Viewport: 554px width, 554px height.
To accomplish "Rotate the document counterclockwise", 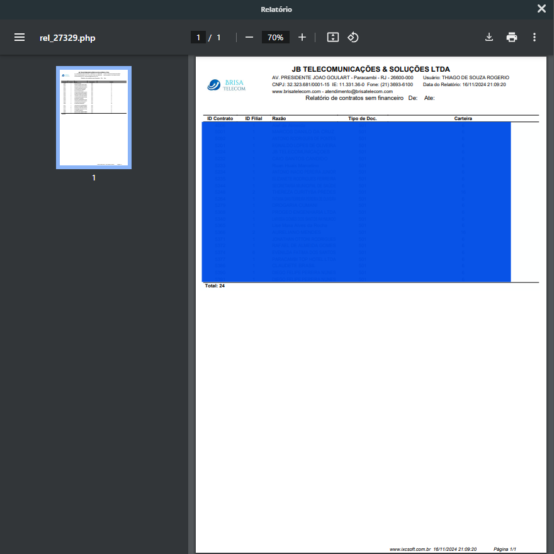I will pos(353,38).
